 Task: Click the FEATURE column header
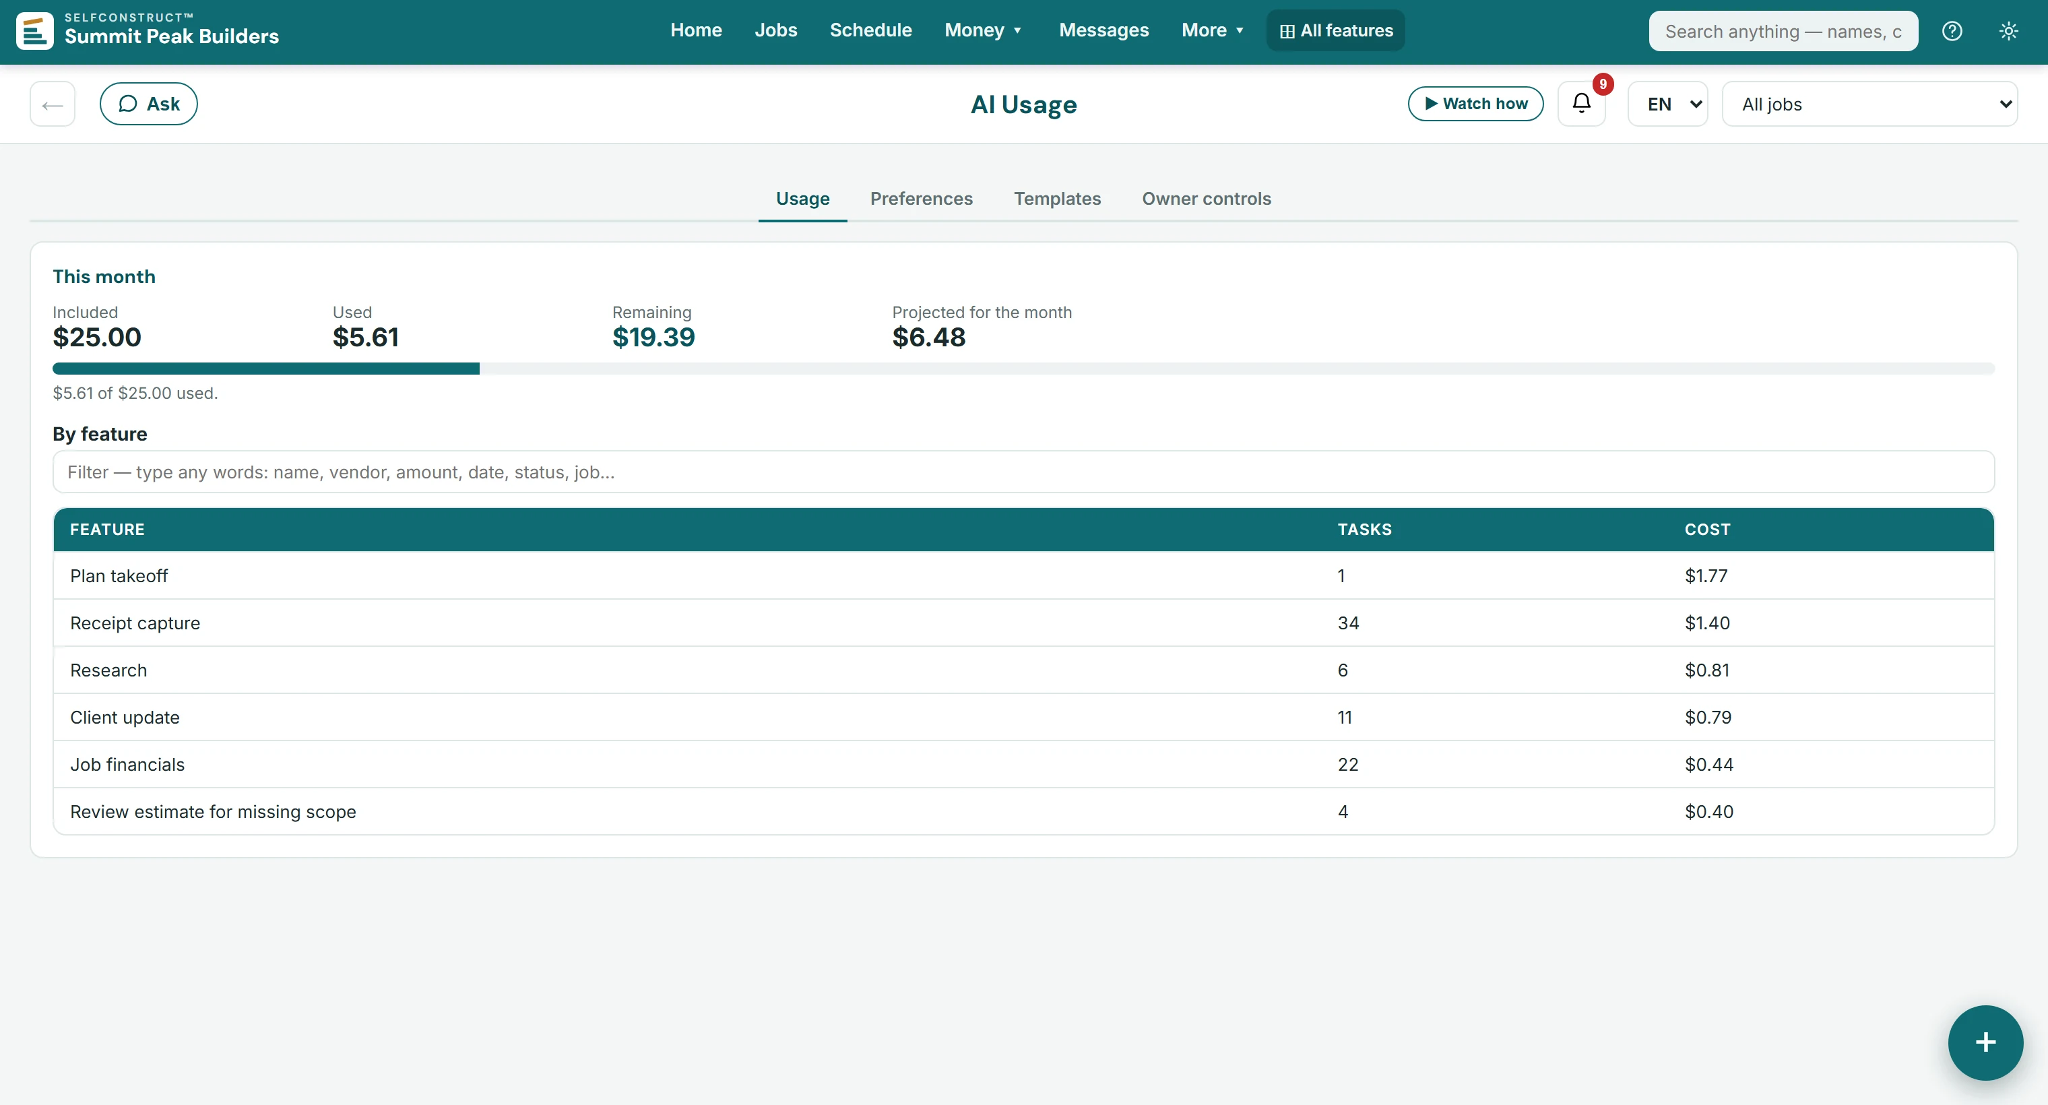[107, 530]
